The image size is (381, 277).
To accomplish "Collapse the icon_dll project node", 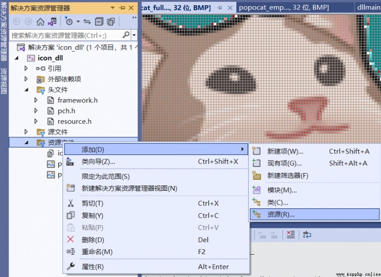I will [x=17, y=58].
